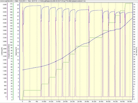Click the 30 tick on the A2 Temp axis

pyautogui.click(x=134, y=59)
